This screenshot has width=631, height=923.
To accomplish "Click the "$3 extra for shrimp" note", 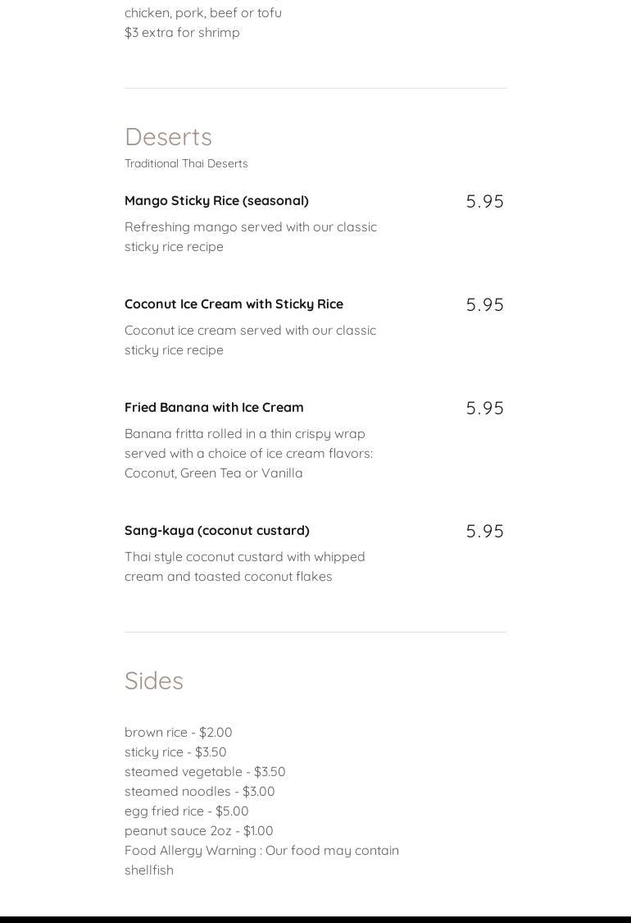I will click(x=182, y=32).
